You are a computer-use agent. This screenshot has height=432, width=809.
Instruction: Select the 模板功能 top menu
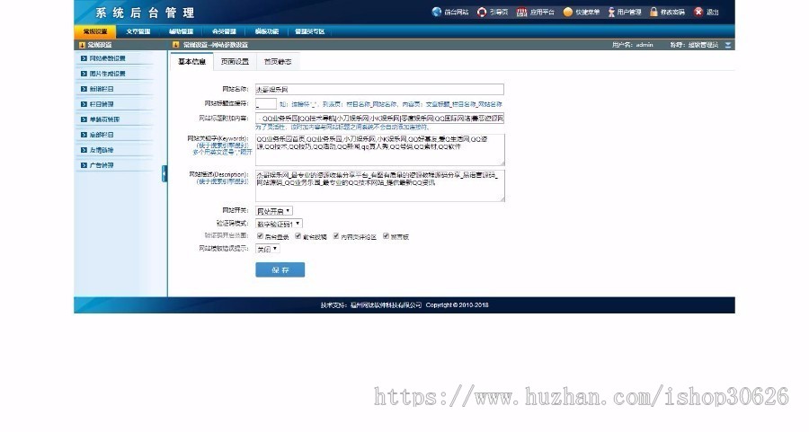tap(267, 31)
